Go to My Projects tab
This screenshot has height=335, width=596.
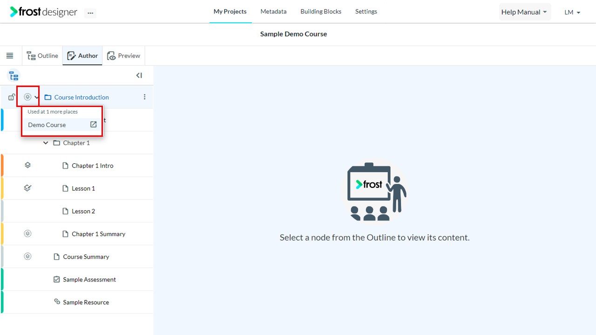click(x=230, y=12)
